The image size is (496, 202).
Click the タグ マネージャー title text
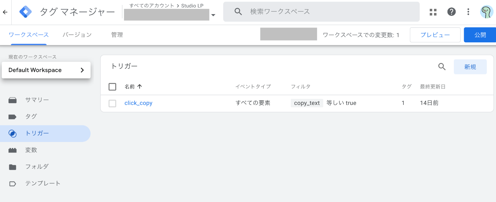[x=77, y=12]
